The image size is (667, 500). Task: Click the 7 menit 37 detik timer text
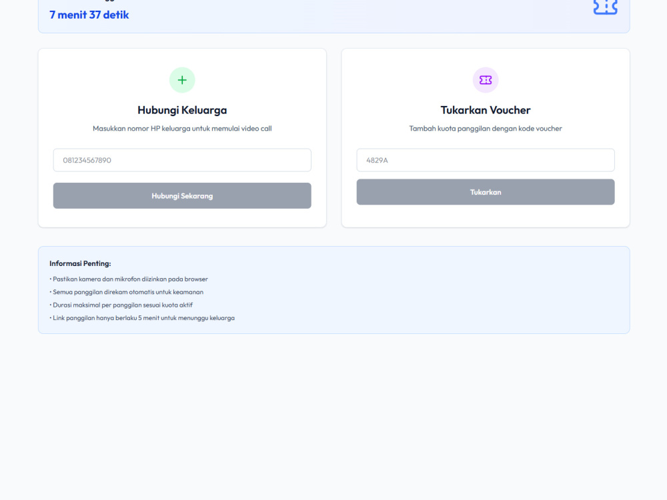point(89,15)
